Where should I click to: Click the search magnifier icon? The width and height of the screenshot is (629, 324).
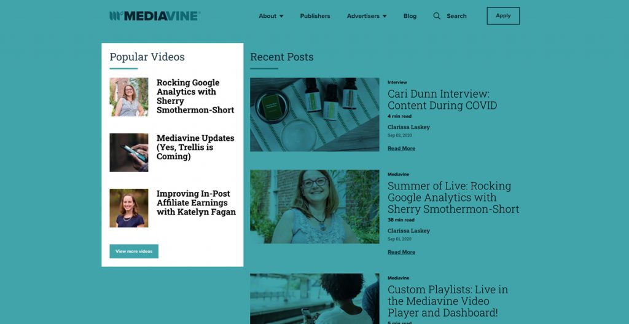tap(437, 16)
